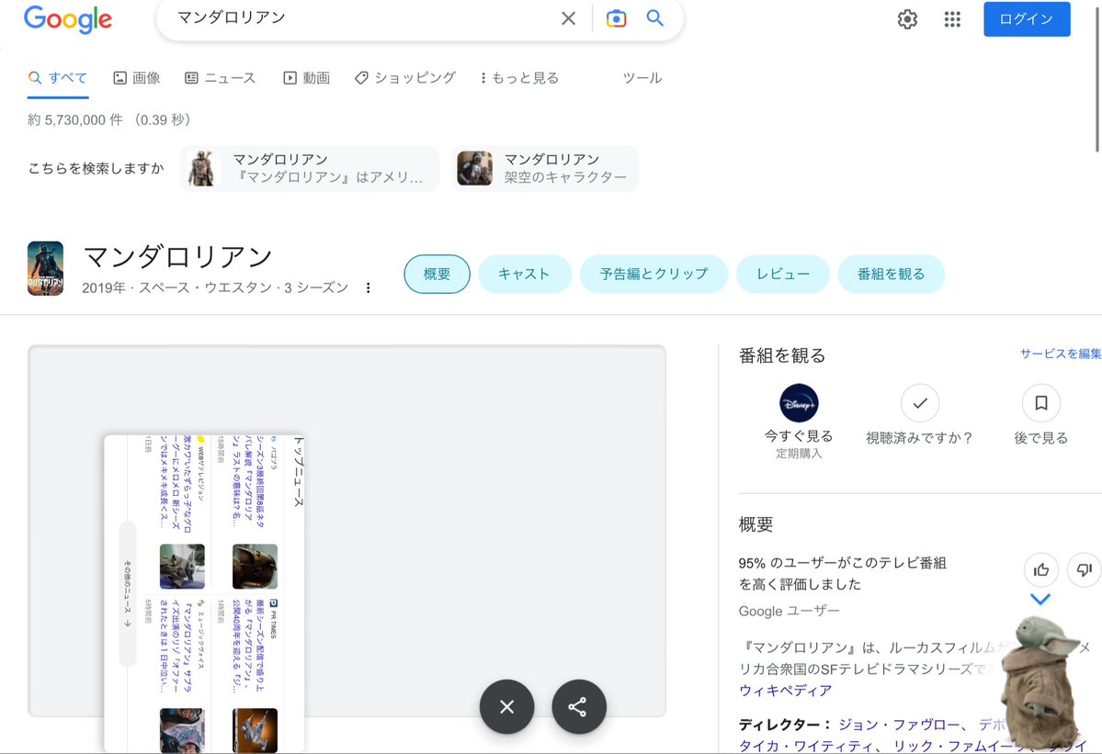Image resolution: width=1102 pixels, height=754 pixels.
Task: Switch to the 動画 tab
Action: [306, 78]
